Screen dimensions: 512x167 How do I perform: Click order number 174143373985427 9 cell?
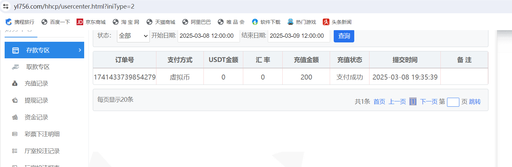[125, 77]
